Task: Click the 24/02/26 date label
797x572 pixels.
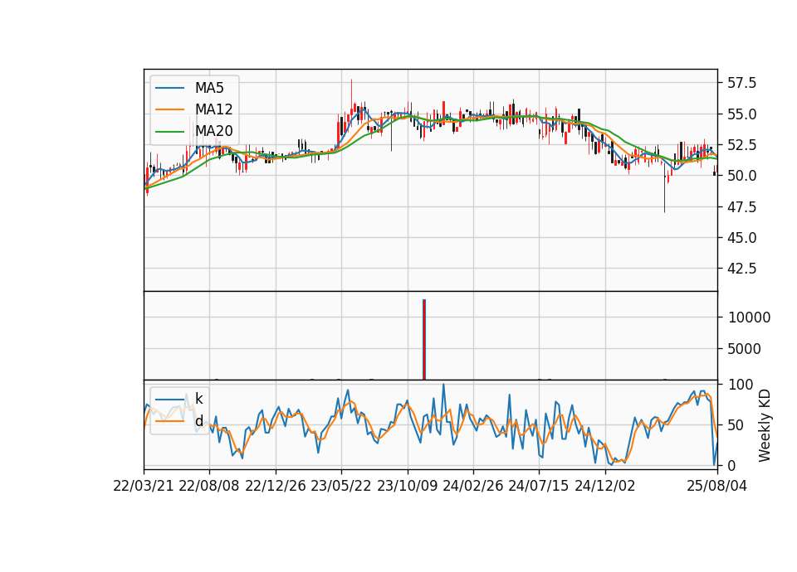Action: coord(472,486)
